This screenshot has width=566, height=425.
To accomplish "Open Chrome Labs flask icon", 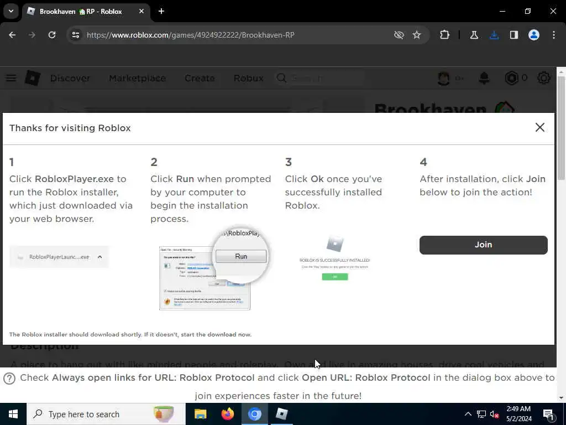I will (x=474, y=35).
